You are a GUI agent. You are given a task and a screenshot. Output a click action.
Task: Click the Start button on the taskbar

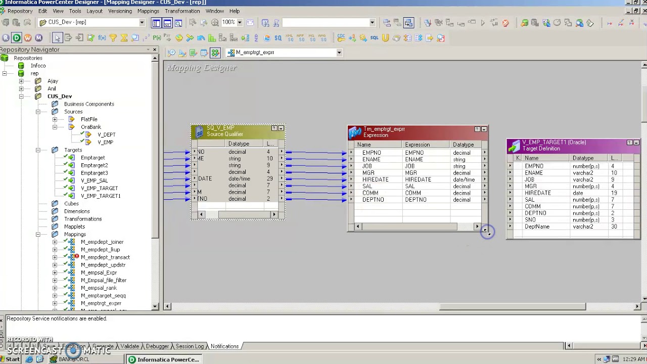pos(10,359)
